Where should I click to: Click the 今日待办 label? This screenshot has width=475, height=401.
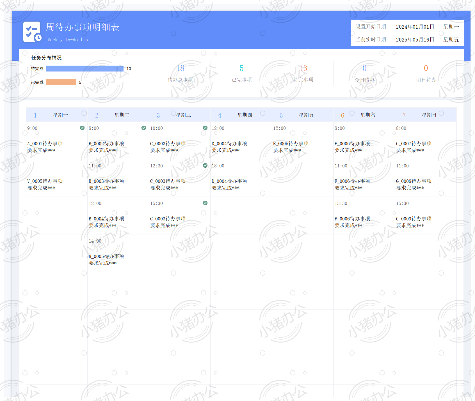coord(365,80)
